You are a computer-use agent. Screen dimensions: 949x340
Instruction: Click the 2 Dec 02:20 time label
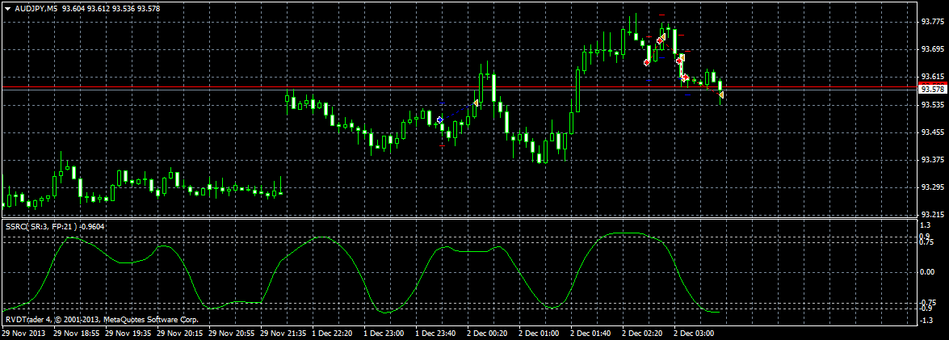pyautogui.click(x=643, y=334)
